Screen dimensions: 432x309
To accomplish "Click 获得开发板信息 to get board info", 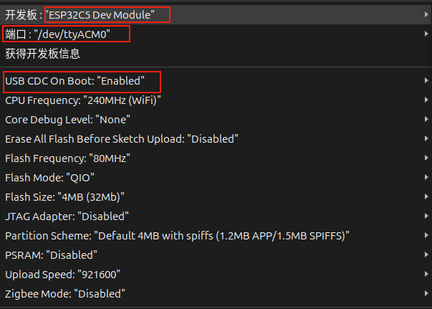I will (43, 53).
